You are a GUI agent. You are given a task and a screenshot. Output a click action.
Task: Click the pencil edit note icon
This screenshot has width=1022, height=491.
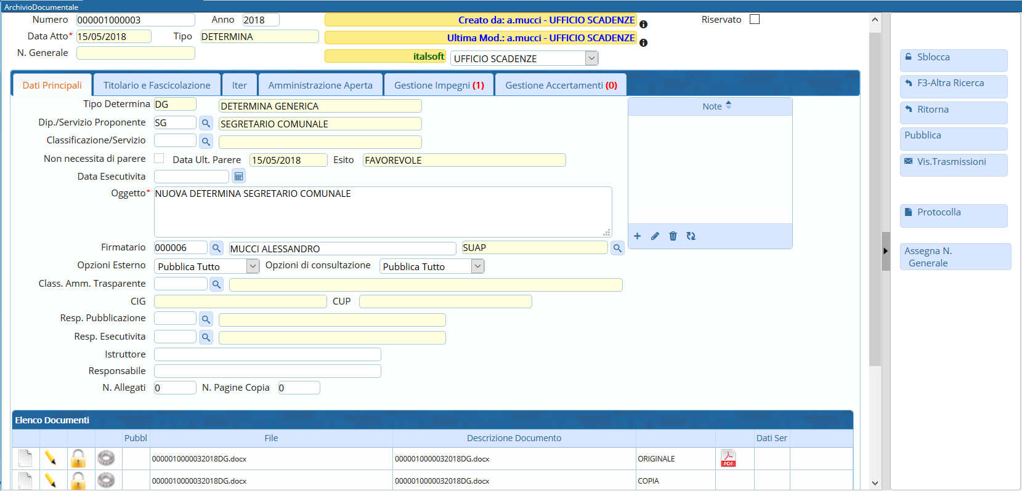[655, 236]
